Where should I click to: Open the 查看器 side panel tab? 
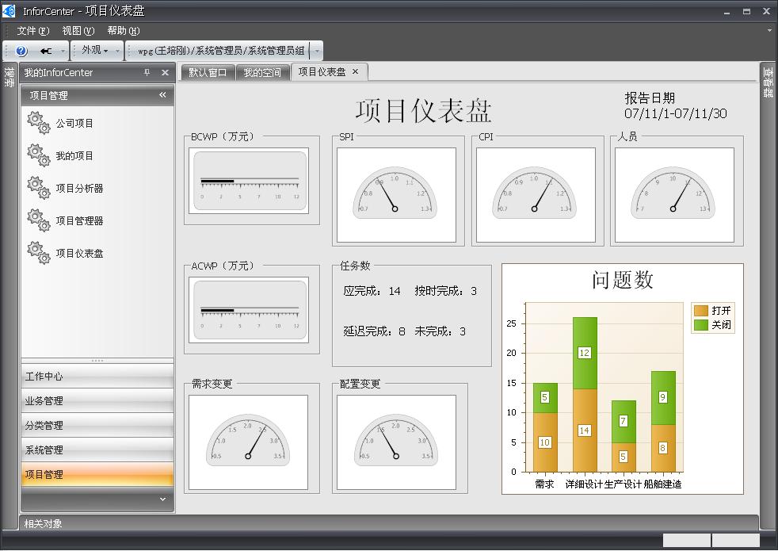[768, 82]
